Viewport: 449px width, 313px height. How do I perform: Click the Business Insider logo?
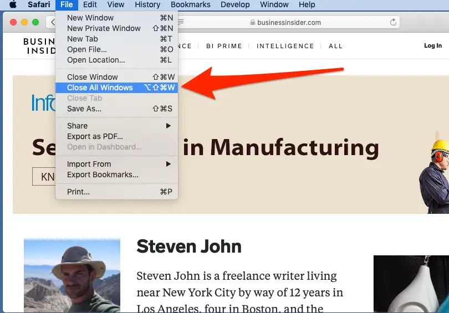click(x=39, y=46)
